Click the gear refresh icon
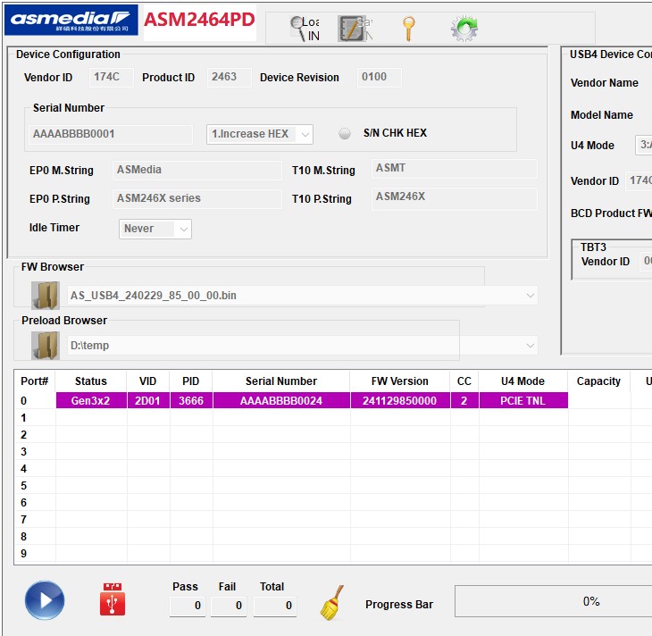 (464, 29)
